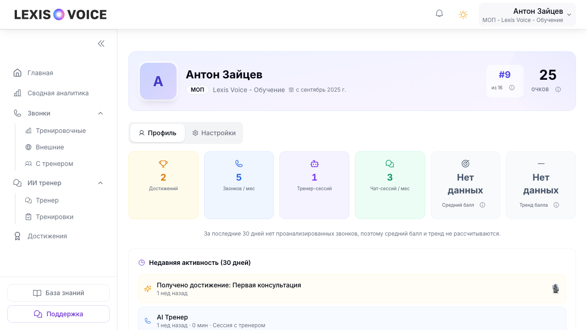Open Сводная аналитика in the sidebar

[59, 93]
